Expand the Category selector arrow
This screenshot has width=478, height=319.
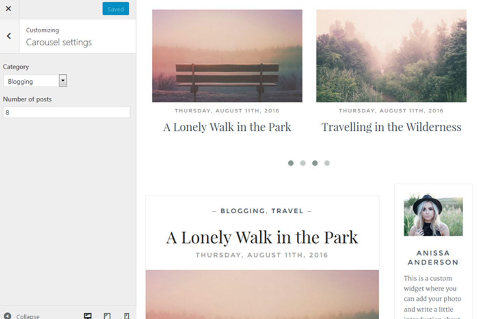63,80
